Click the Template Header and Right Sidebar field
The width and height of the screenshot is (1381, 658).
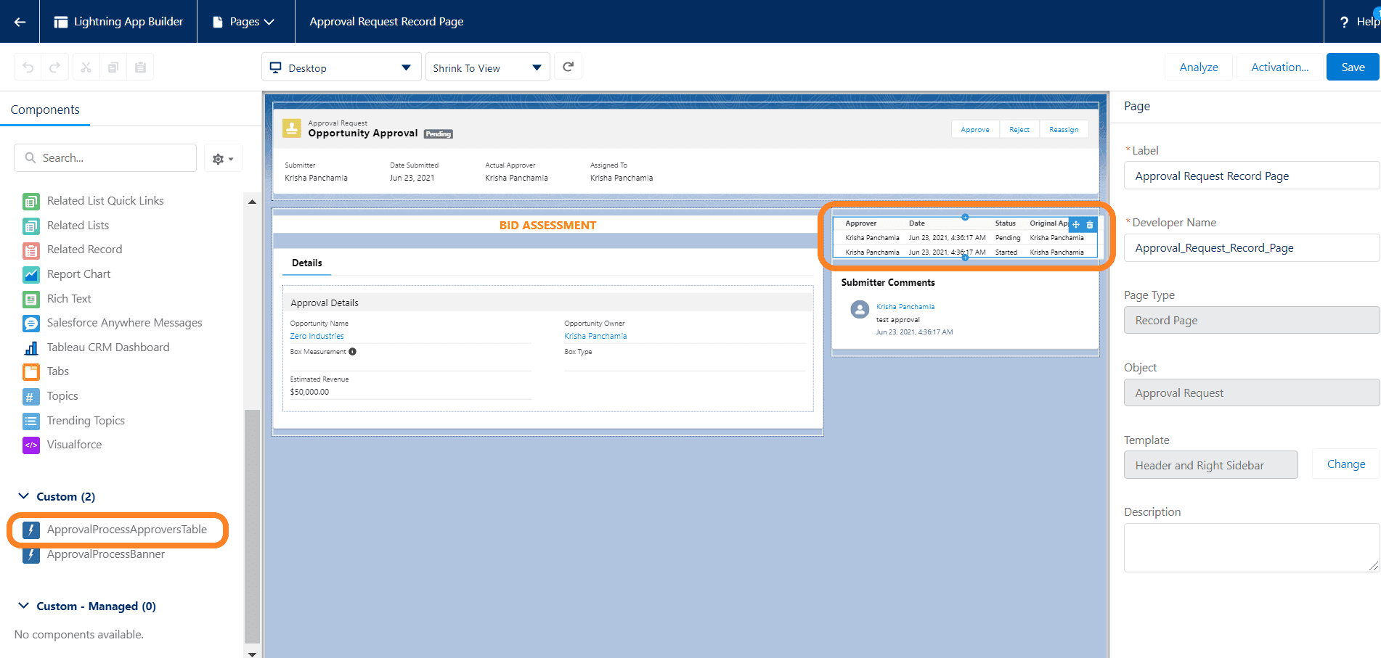click(1211, 465)
